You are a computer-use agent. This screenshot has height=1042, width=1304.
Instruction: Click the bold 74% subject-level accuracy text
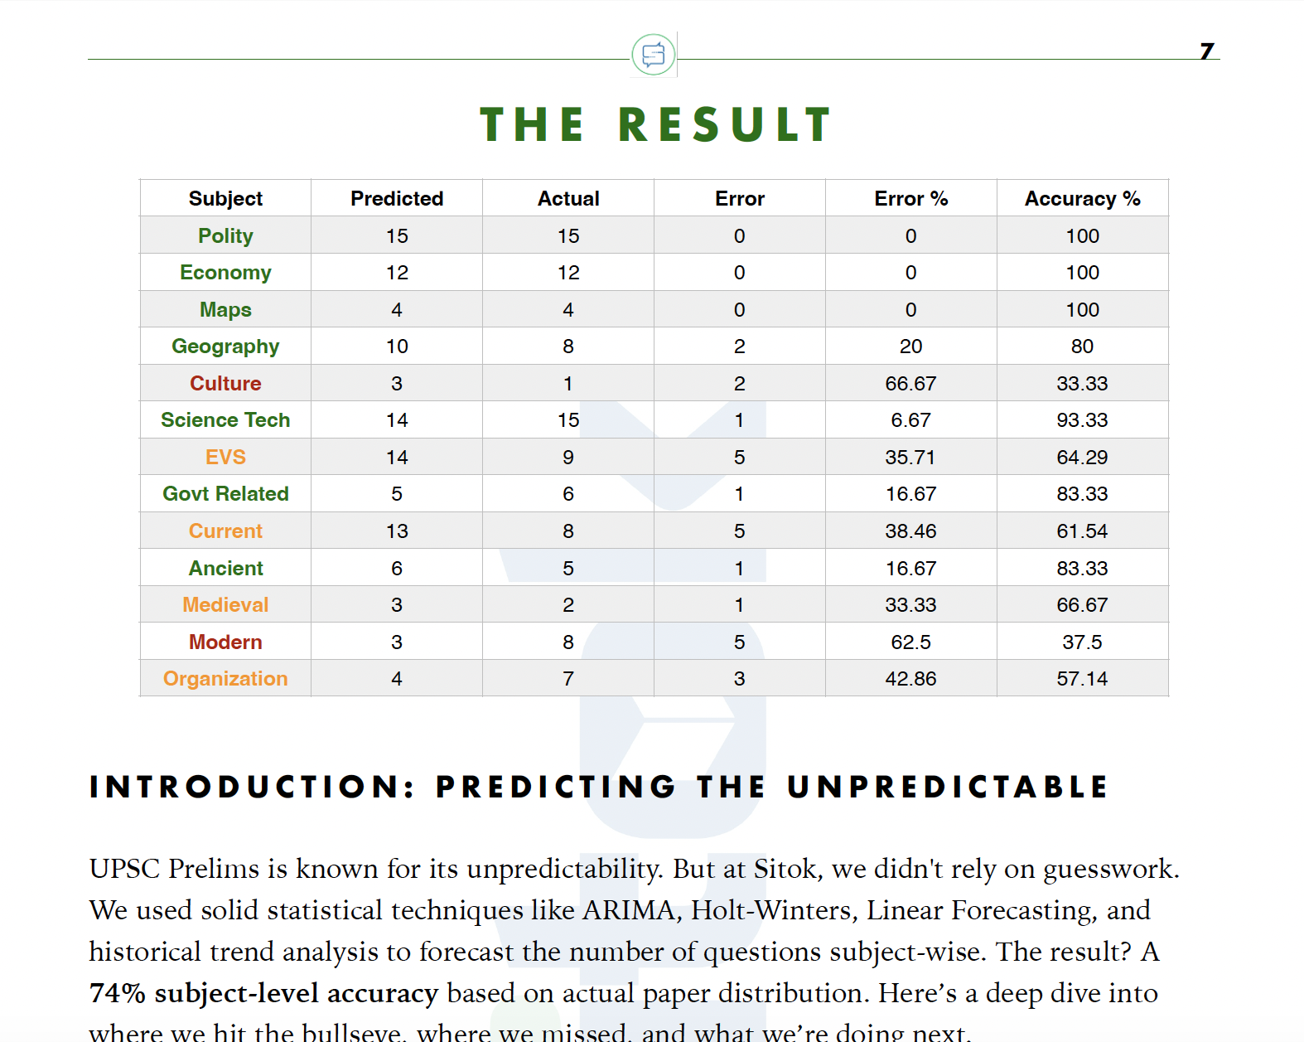pos(263,993)
